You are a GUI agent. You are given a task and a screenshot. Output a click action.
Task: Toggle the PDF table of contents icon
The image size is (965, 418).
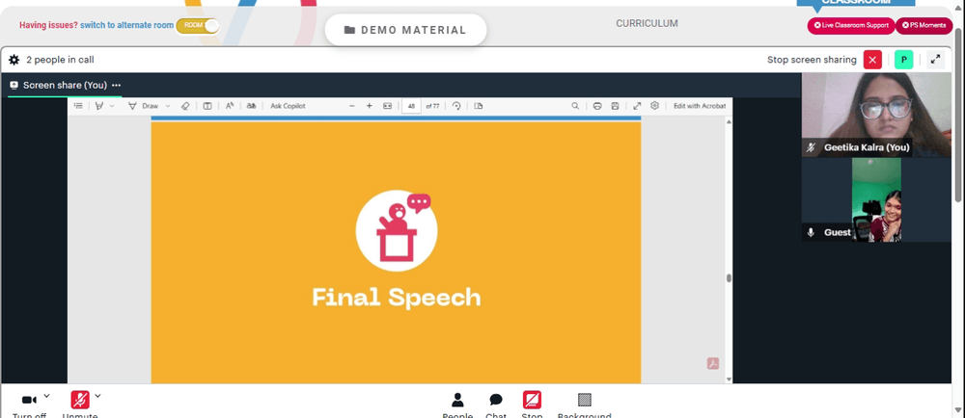[x=78, y=106]
